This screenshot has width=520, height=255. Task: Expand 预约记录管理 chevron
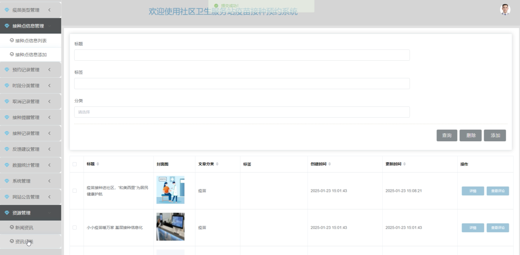[49, 70]
